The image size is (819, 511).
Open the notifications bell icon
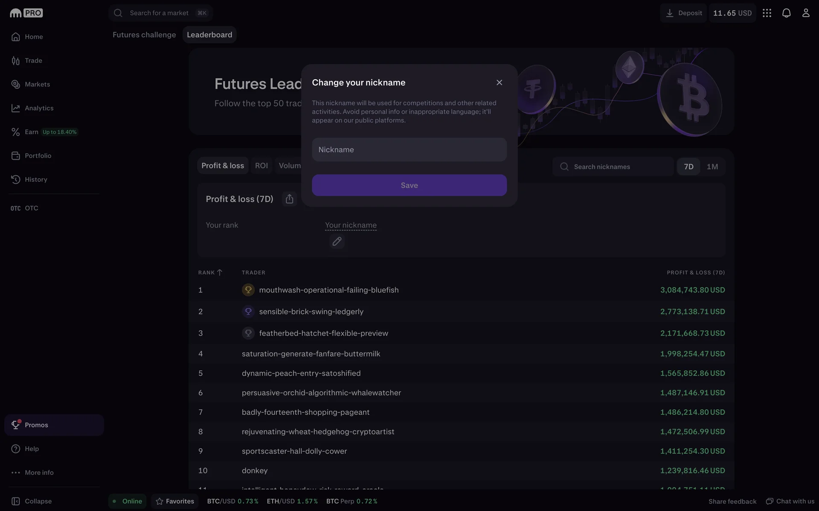coord(786,13)
